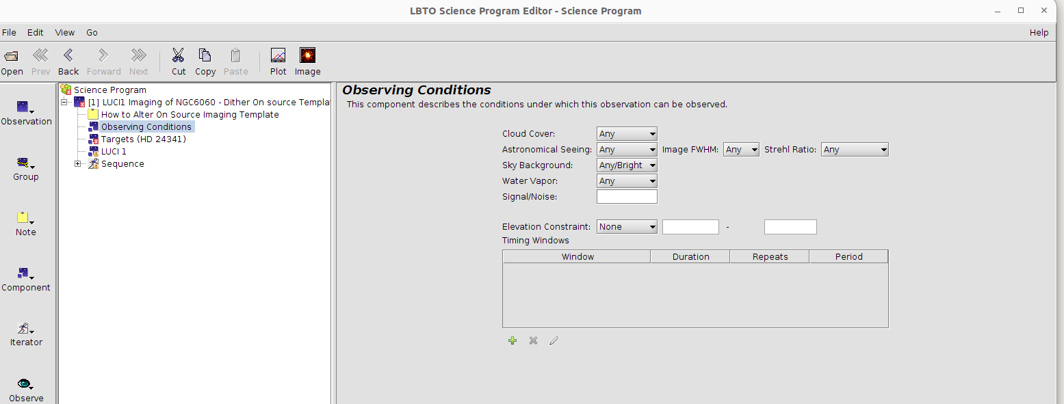Open the Help menu
The width and height of the screenshot is (1064, 404).
point(1039,32)
